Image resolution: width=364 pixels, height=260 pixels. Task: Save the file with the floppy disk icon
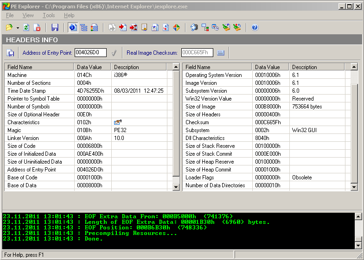tap(55, 28)
